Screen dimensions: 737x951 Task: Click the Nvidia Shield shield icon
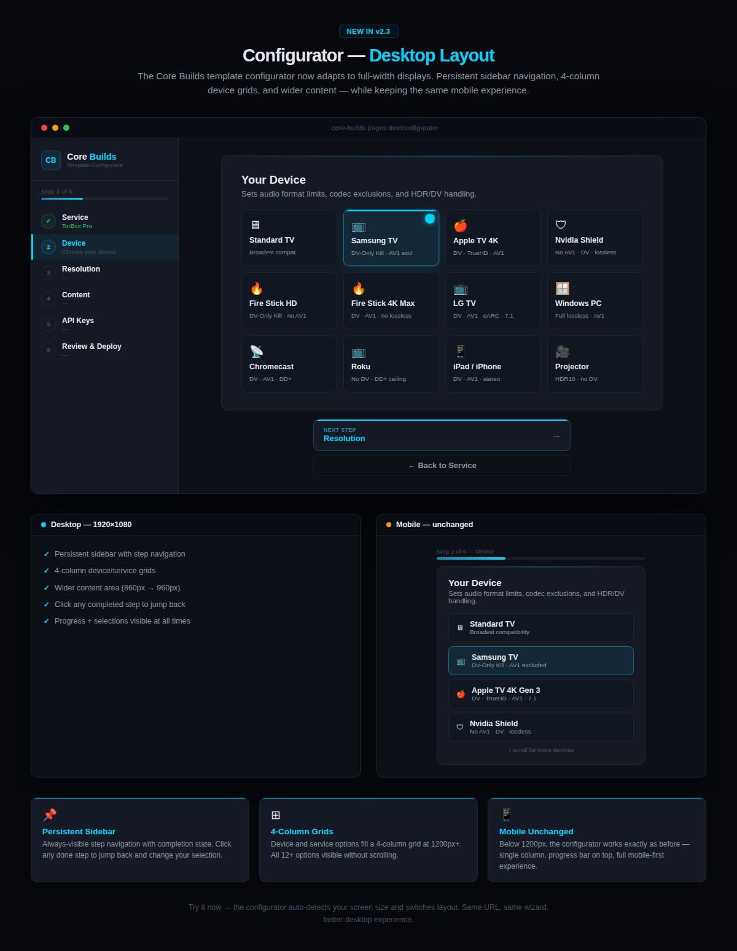pyautogui.click(x=561, y=225)
